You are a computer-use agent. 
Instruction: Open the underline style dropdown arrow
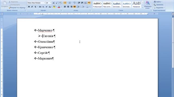click(38, 7)
